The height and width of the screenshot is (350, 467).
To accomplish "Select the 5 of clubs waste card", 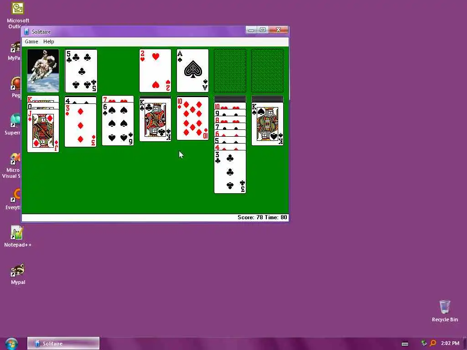I will [81, 71].
